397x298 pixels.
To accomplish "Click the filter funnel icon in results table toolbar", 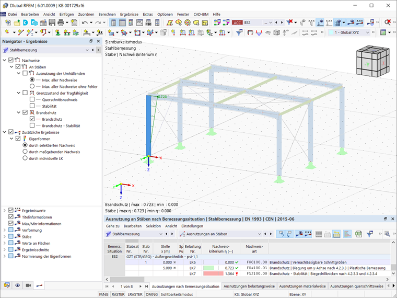I will pyautogui.click(x=370, y=234).
